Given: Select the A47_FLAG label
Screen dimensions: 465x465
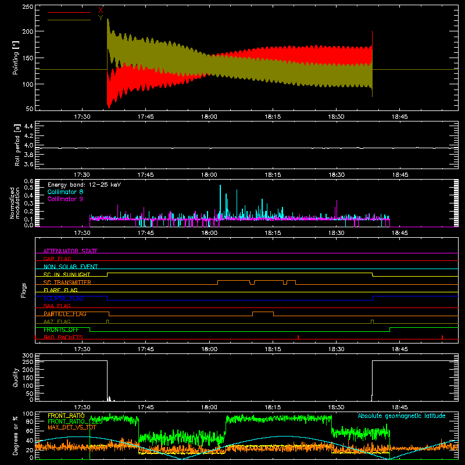Looking at the screenshot, I should point(57,321).
